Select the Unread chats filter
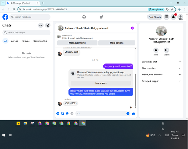The width and height of the screenshot is (188, 149). (x=14, y=41)
